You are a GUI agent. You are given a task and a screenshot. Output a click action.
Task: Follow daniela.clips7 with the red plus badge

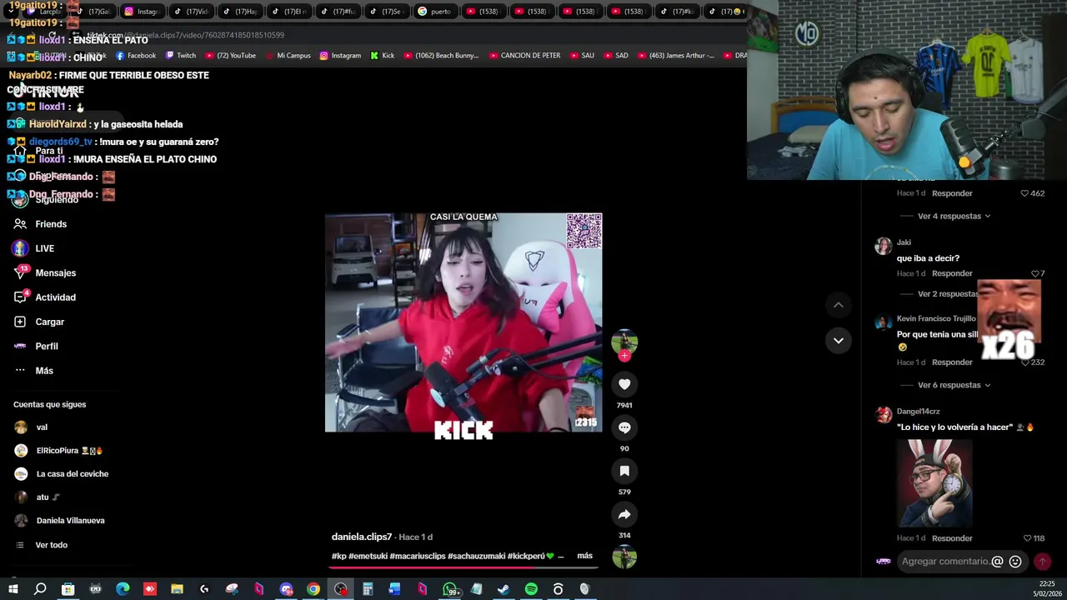coord(624,356)
